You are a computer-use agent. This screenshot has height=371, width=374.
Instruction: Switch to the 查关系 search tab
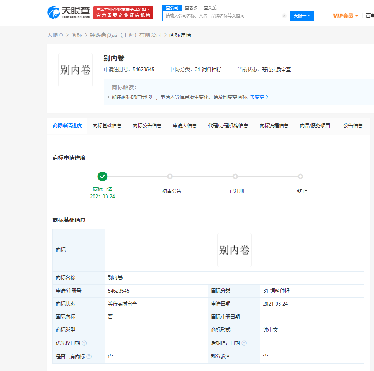pyautogui.click(x=210, y=8)
